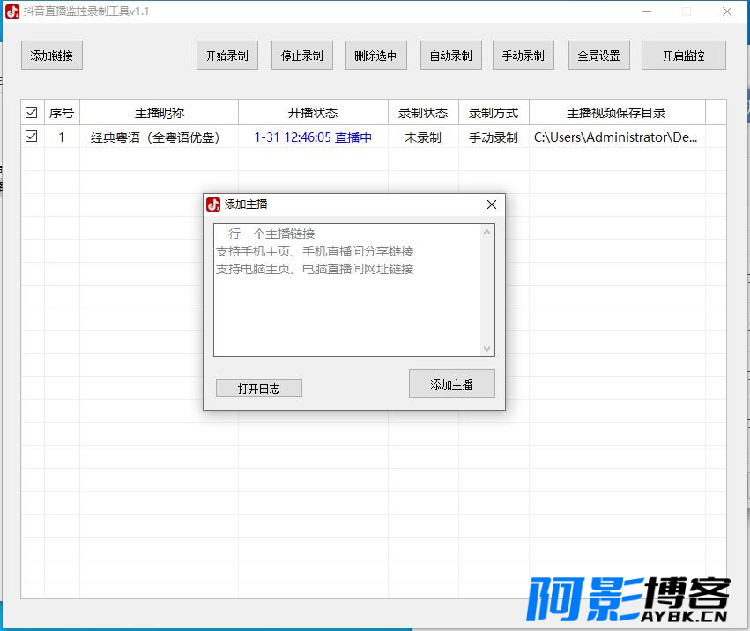
Task: Close the 添加主播 dialog
Action: click(x=491, y=204)
